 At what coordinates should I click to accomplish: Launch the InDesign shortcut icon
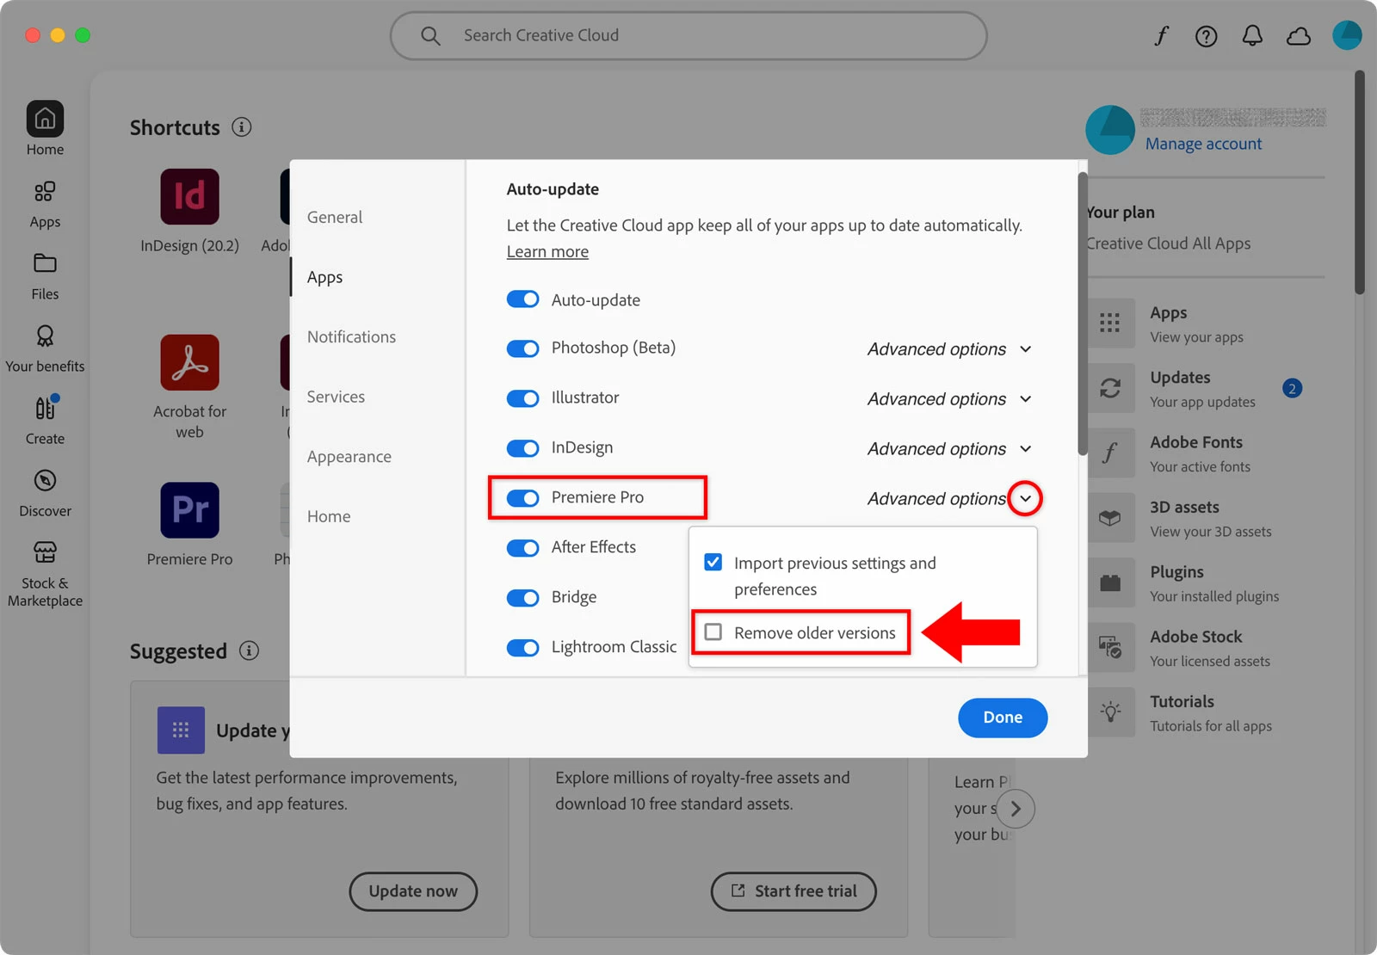point(189,196)
